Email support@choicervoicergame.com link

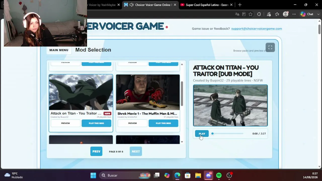point(257,29)
